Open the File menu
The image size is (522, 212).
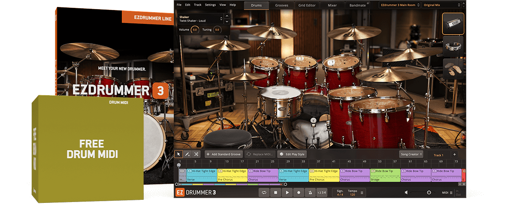point(179,5)
